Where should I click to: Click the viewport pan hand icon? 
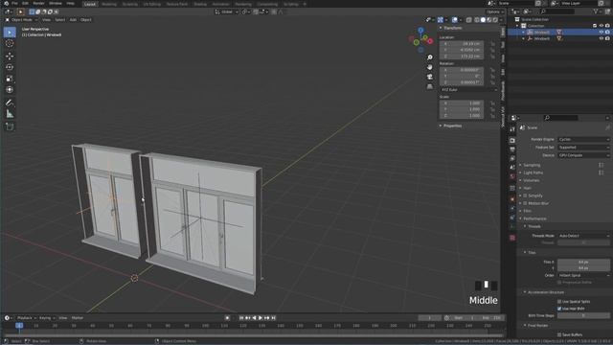pos(430,67)
